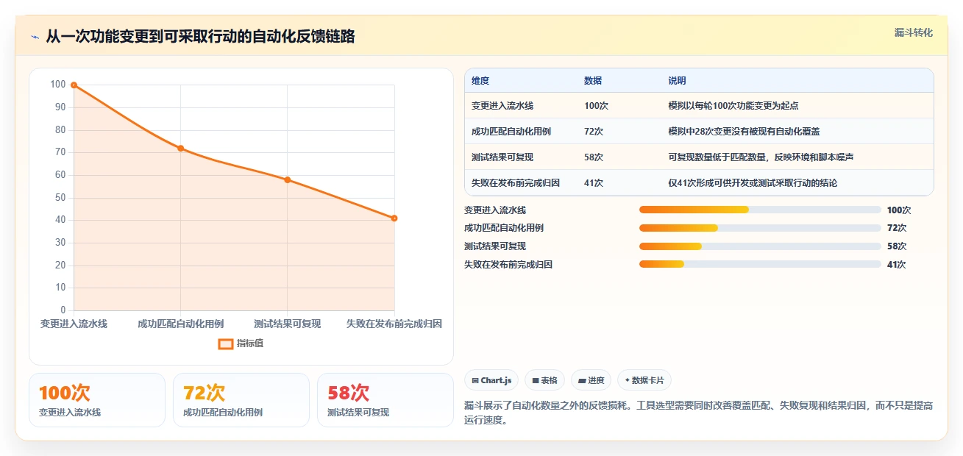Image resolution: width=963 pixels, height=456 pixels.
Task: Select the 表格 chip
Action: coord(544,380)
